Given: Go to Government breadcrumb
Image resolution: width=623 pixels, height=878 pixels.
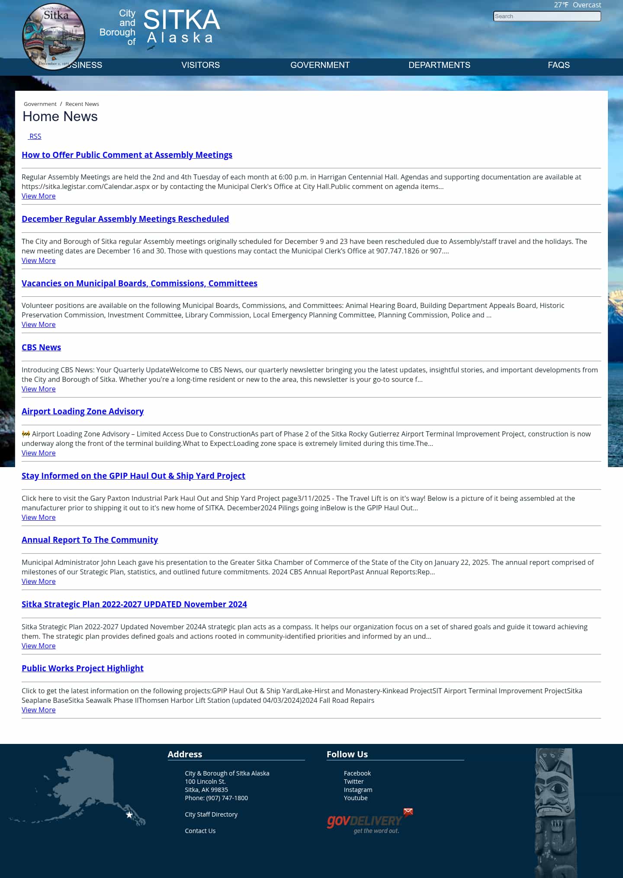Looking at the screenshot, I should point(40,104).
